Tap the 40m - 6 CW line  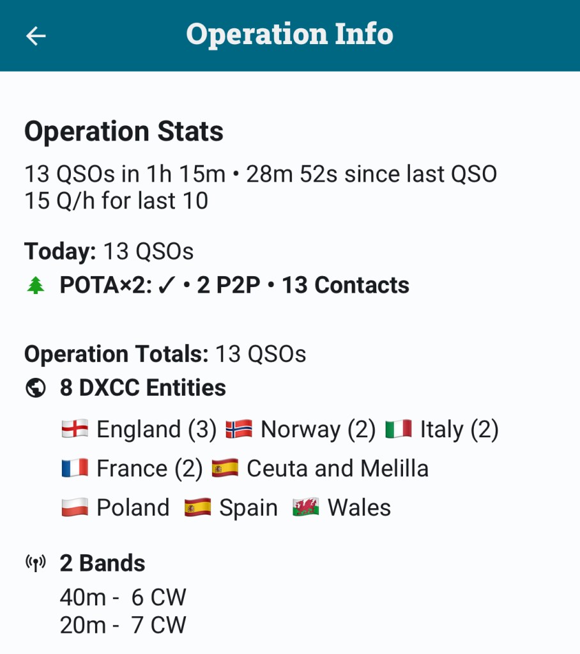pos(123,597)
